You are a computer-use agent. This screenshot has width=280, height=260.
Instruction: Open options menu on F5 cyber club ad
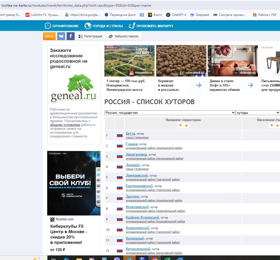point(96,155)
